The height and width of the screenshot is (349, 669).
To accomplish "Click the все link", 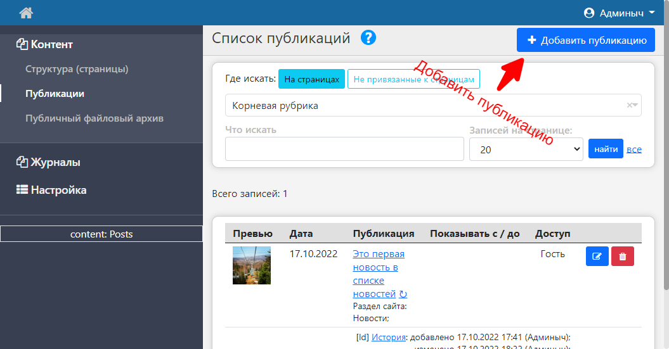I will pyautogui.click(x=634, y=149).
